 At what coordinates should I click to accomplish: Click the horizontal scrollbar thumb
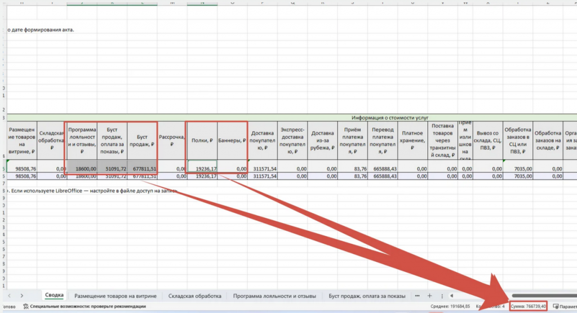tap(541, 296)
